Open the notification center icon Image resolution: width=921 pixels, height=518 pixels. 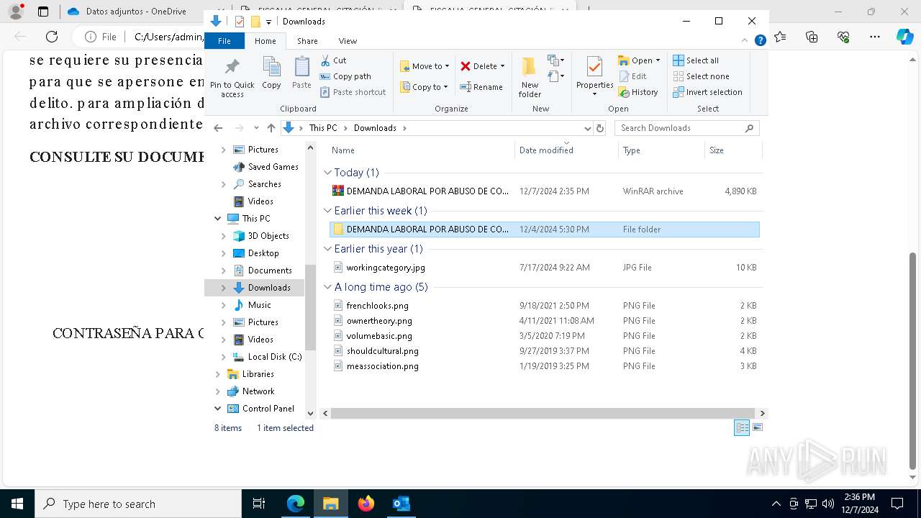click(897, 504)
